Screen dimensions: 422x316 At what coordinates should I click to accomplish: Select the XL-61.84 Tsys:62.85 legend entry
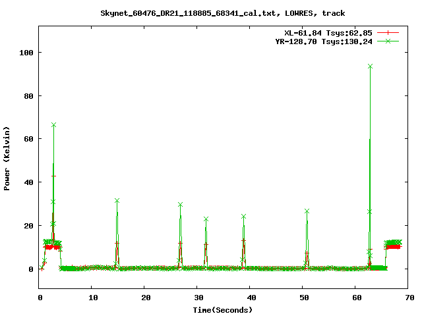coord(328,33)
